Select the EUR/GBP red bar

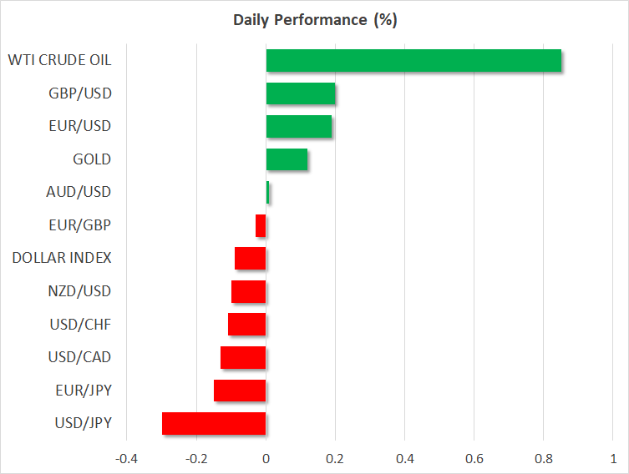click(261, 225)
